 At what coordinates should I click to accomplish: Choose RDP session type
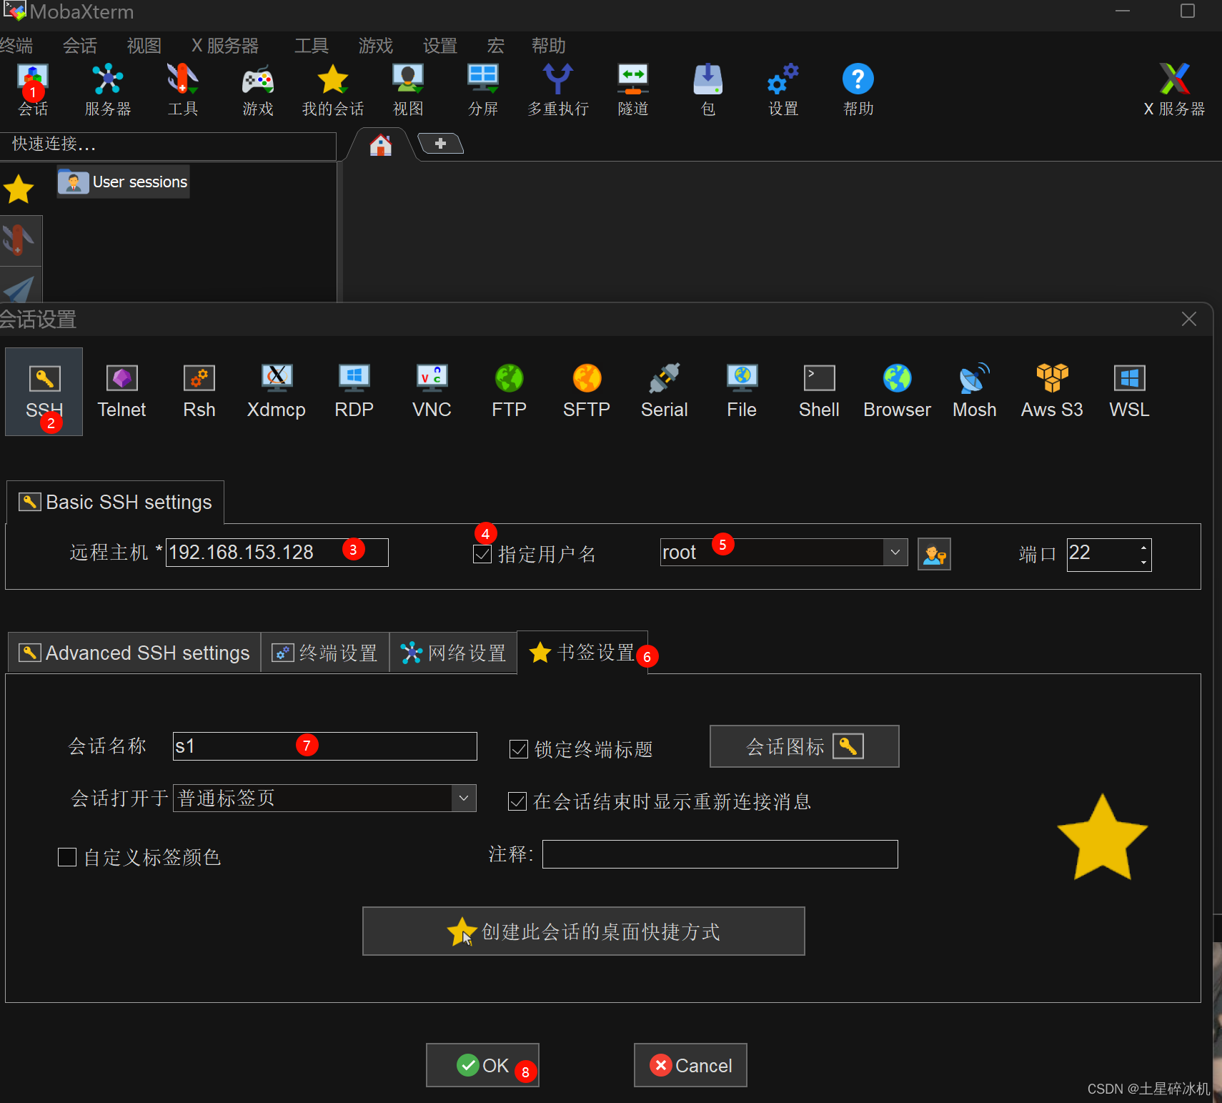click(354, 391)
